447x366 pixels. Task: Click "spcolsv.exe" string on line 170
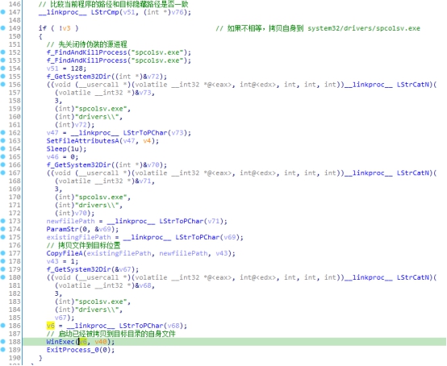pos(101,197)
